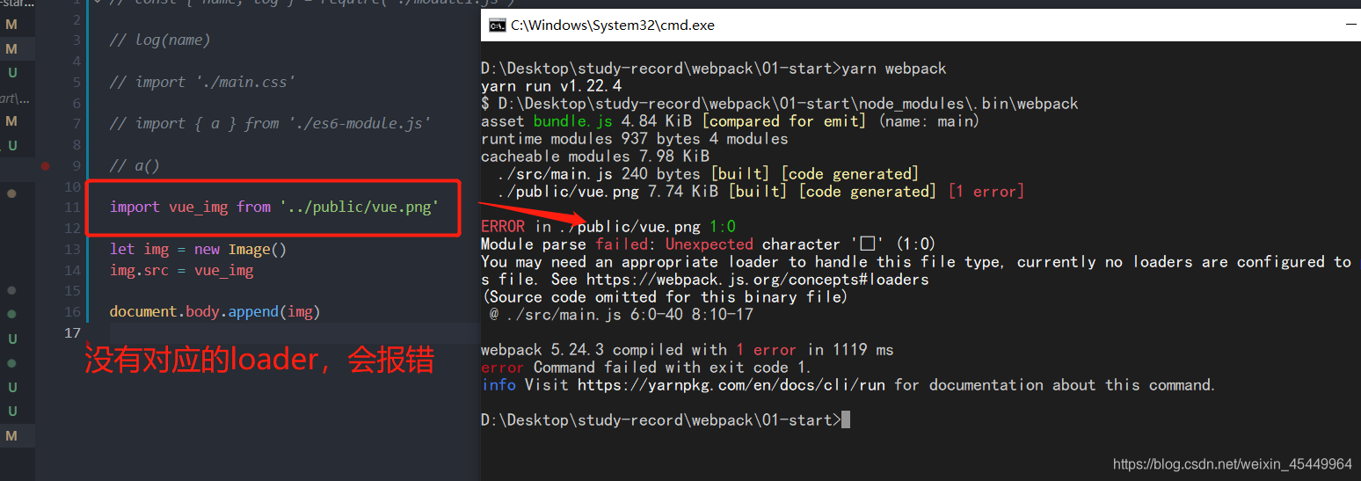
Task: Click the 'import' keyword on line 11
Action: [x=135, y=207]
